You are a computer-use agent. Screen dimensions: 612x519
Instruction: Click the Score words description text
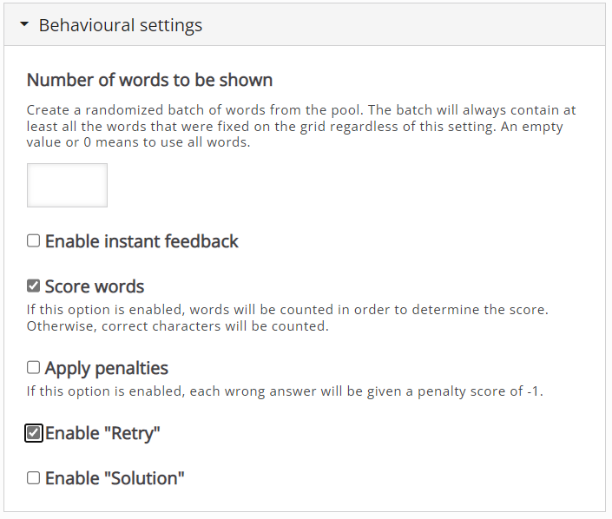pyautogui.click(x=287, y=318)
